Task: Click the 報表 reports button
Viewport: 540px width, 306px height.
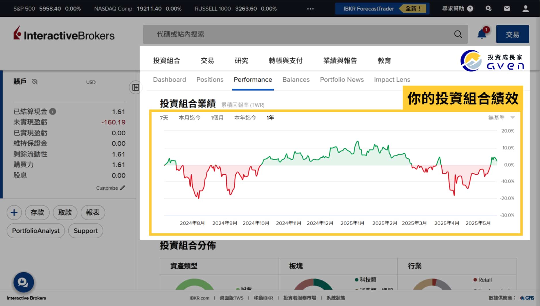Action: tap(93, 213)
